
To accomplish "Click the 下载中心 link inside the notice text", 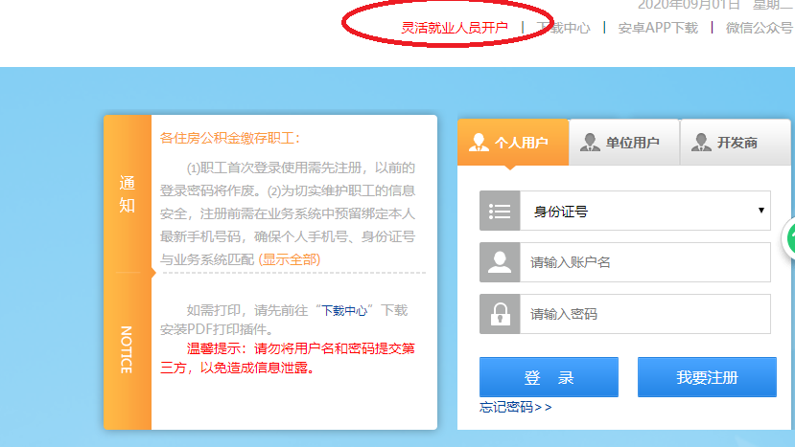I will click(x=345, y=310).
